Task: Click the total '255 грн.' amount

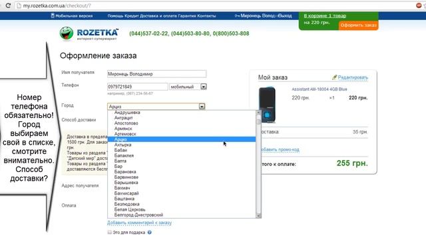Action: 352,163
